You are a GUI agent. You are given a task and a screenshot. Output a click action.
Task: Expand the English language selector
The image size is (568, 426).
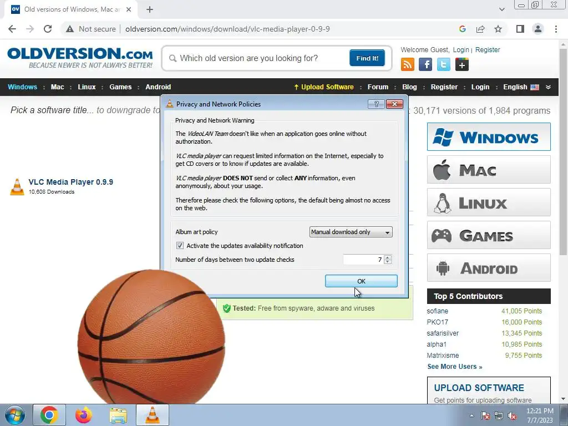(520, 87)
